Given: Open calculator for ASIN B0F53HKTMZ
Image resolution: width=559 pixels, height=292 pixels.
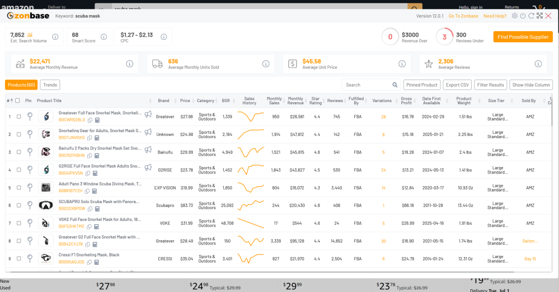Looking at the screenshot, I should click(x=96, y=227).
